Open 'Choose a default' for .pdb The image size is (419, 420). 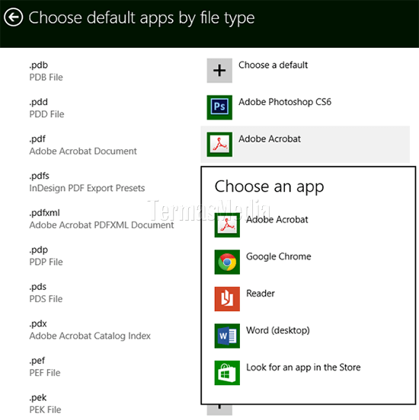pos(273,65)
